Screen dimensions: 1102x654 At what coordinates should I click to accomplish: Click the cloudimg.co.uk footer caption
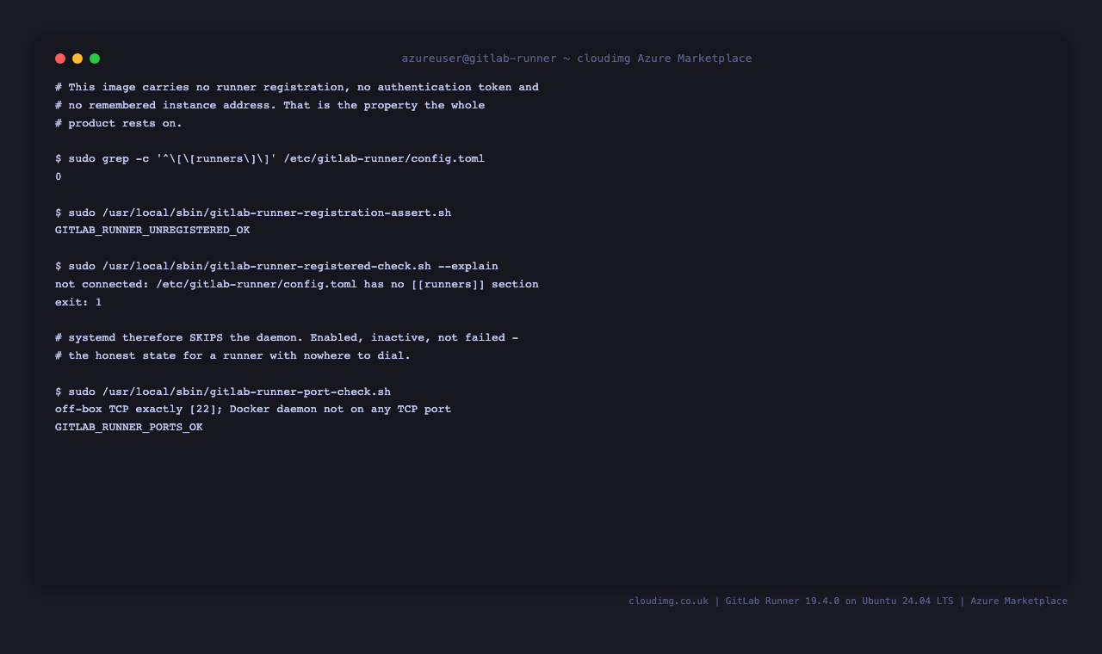coord(848,601)
